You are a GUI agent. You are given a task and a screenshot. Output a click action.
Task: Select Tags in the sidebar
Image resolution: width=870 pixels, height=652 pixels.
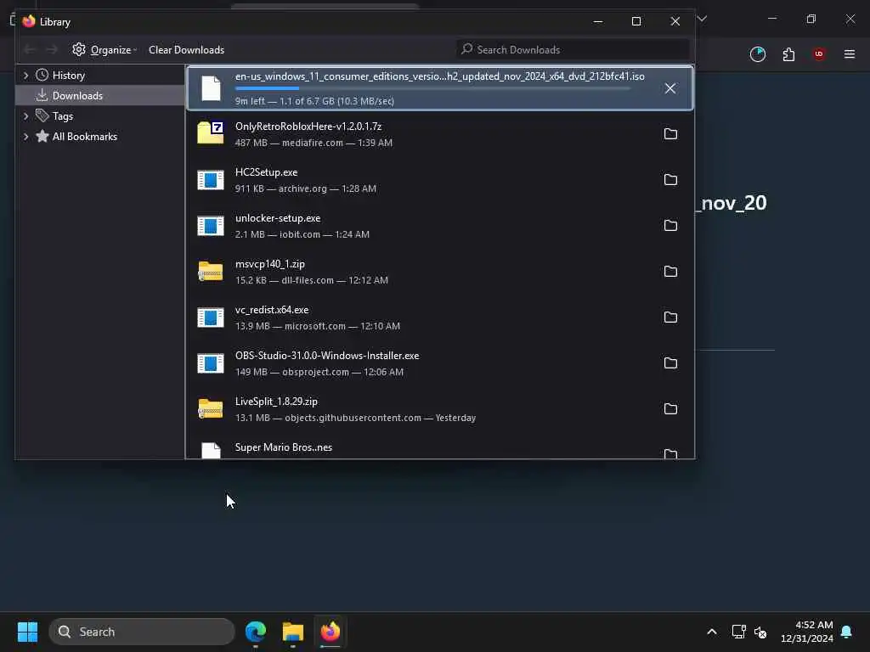[x=63, y=115]
